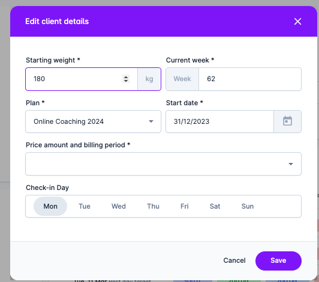Close the Edit client details dialog
319x282 pixels.
click(297, 22)
